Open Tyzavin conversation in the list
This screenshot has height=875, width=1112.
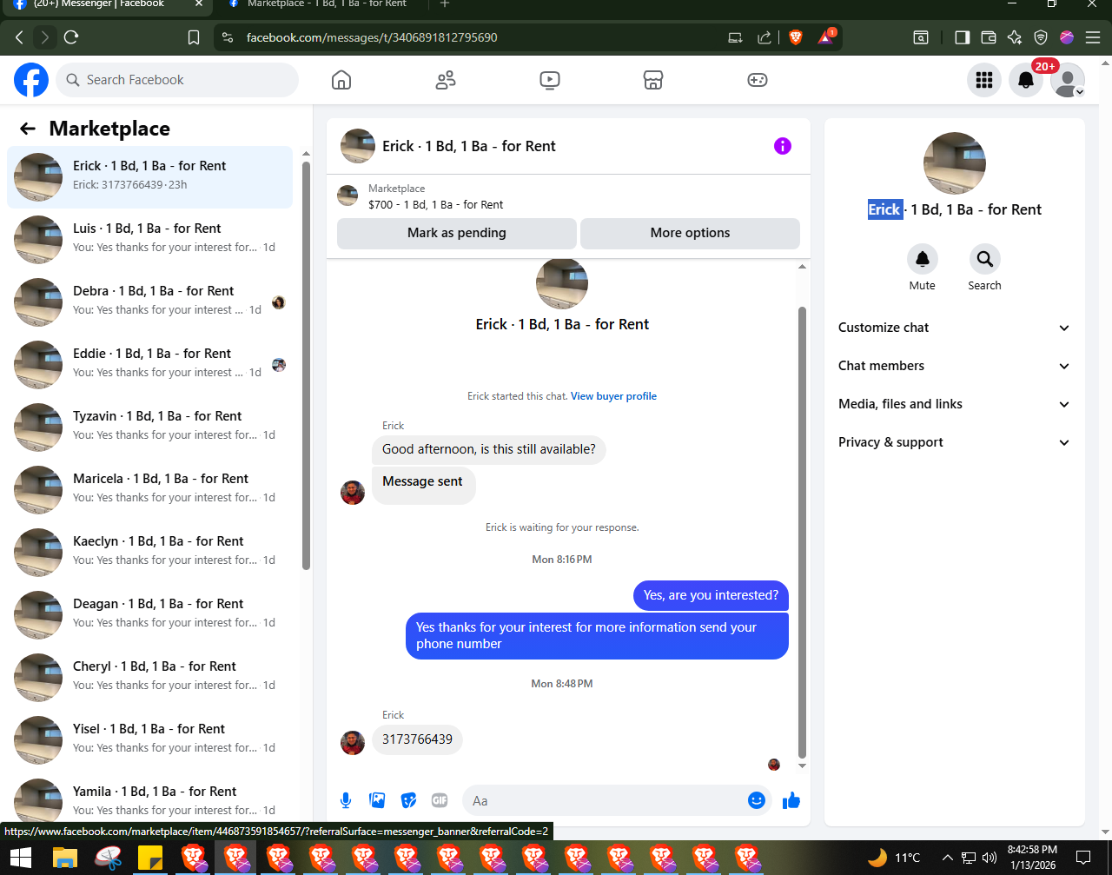pyautogui.click(x=150, y=428)
